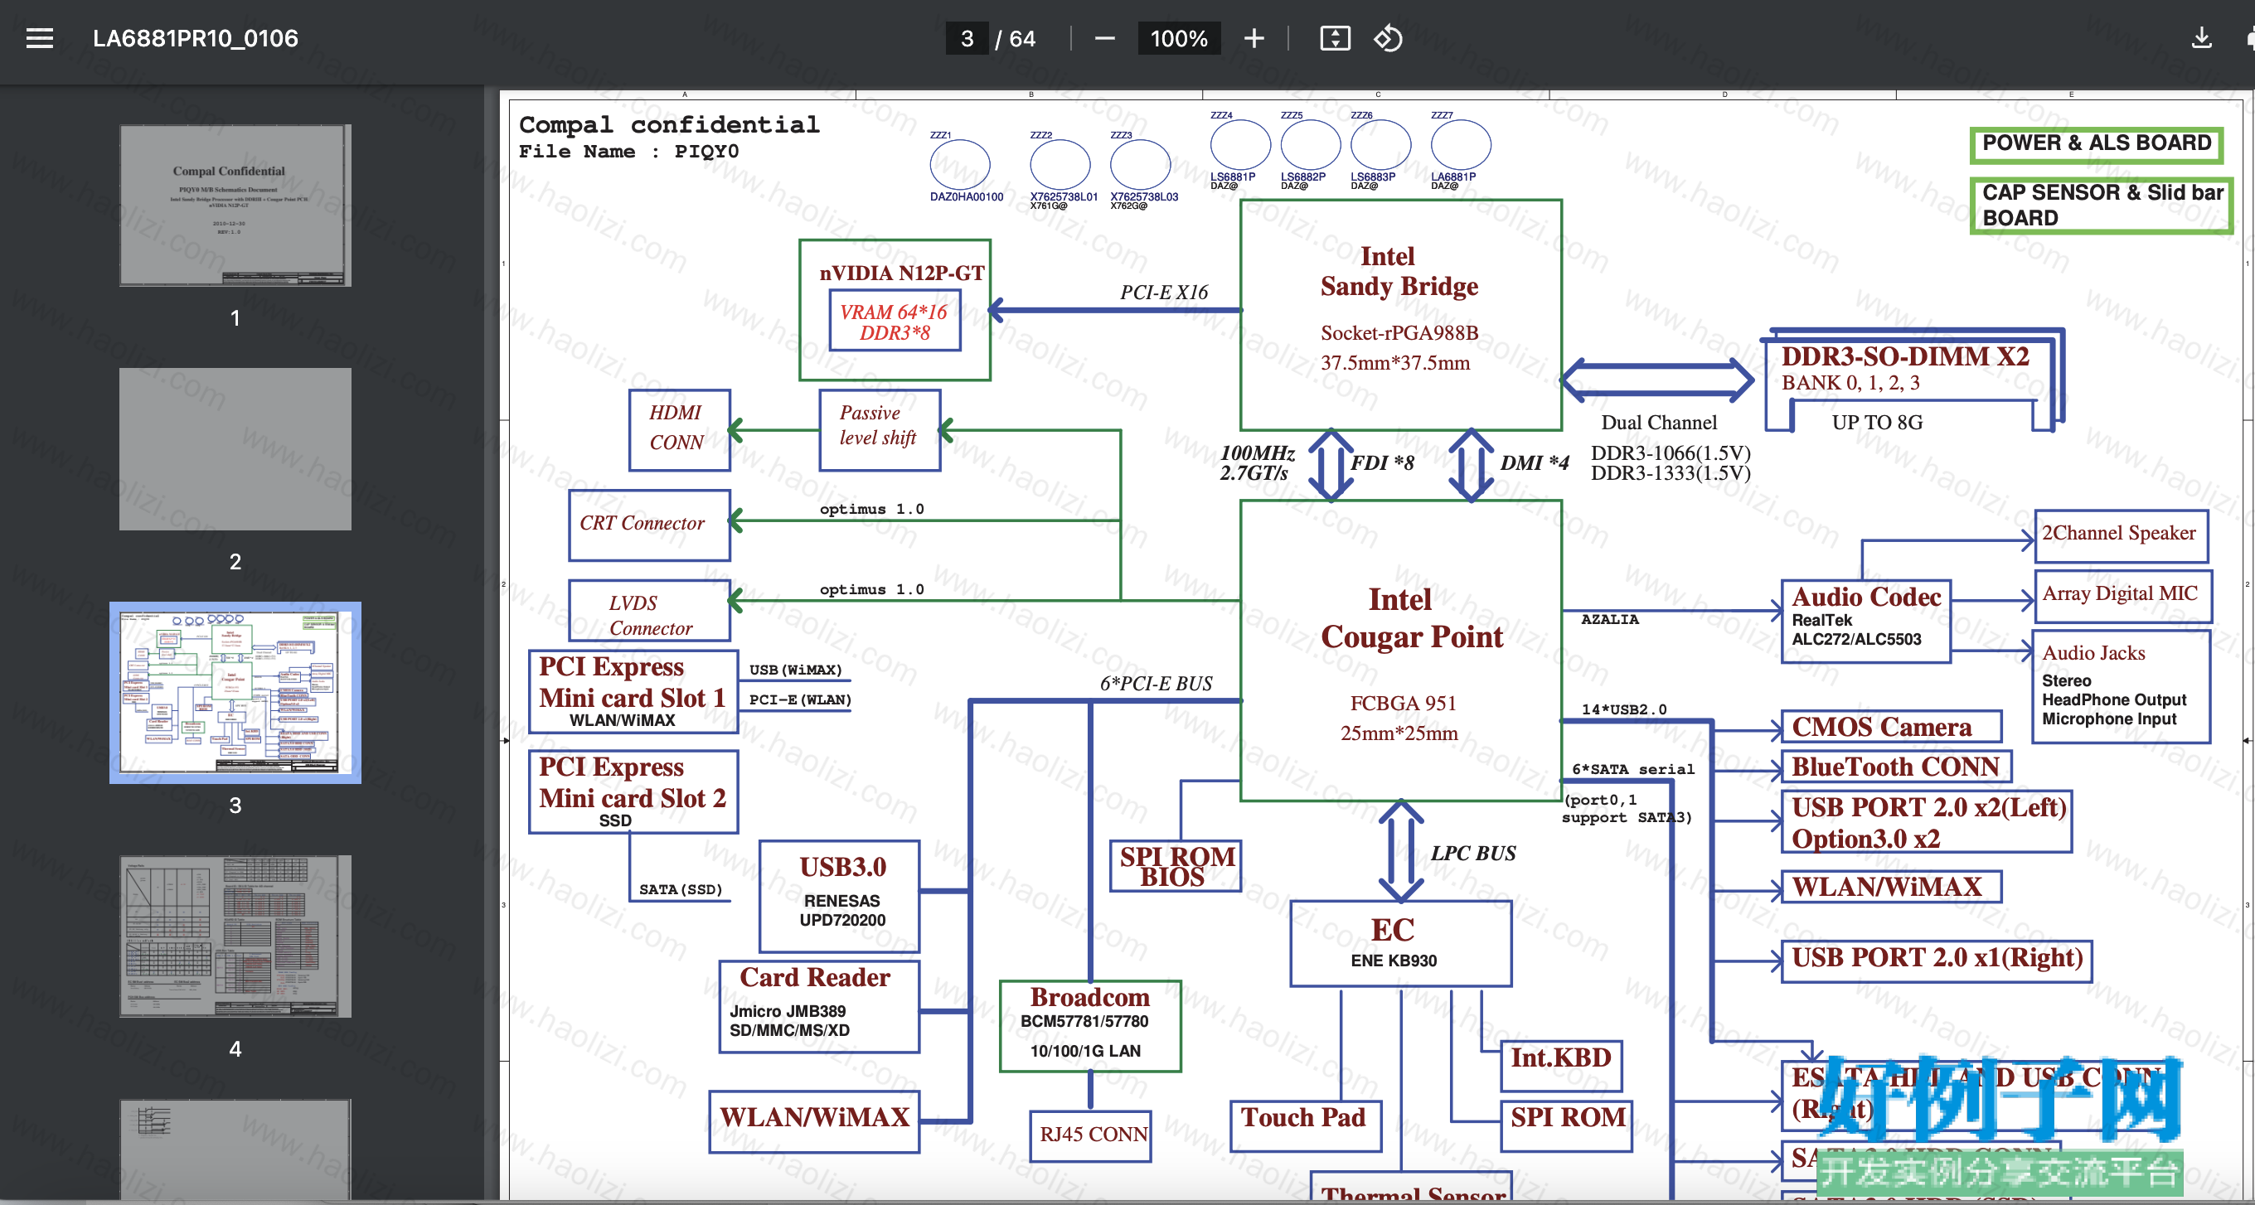Screen dimensions: 2255x1205
Task: Open page 1 thumbnail in sidebar
Action: (235, 206)
